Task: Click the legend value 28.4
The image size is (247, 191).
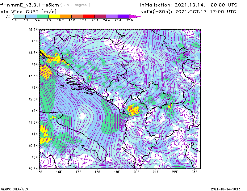Action: pyautogui.click(x=118, y=20)
